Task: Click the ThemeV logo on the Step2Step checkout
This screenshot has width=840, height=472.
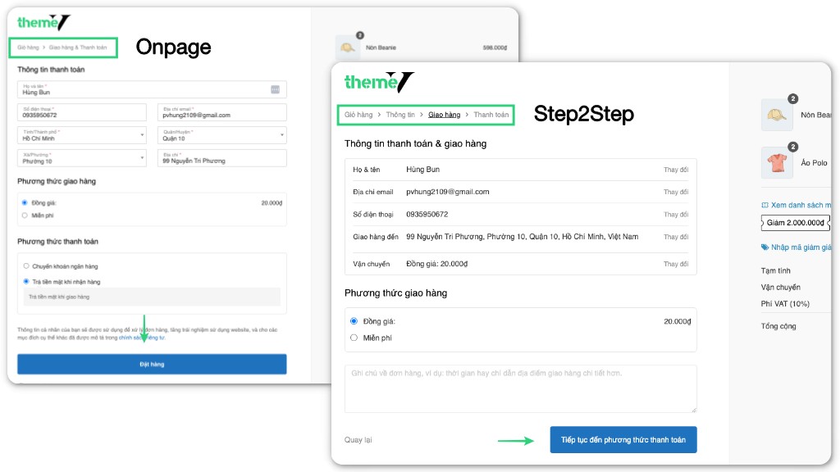Action: tap(379, 82)
